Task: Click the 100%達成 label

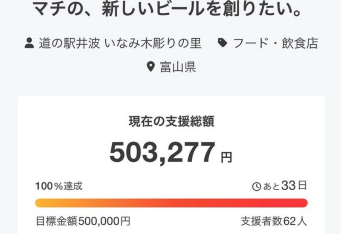Action: pos(59,186)
